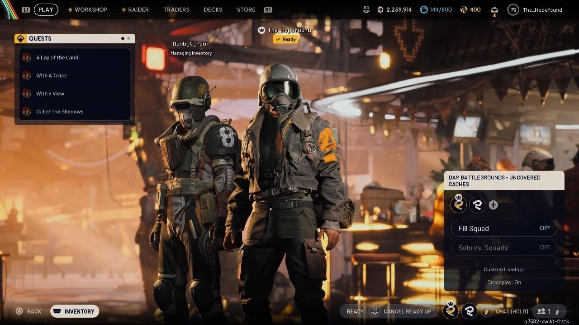
Task: Click CANCEL READY UP
Action: pyautogui.click(x=407, y=311)
